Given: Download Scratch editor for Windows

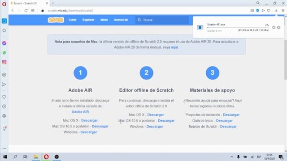Looking at the screenshot, I should pyautogui.click(x=155, y=127).
